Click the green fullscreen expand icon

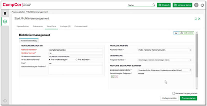[x=195, y=19]
